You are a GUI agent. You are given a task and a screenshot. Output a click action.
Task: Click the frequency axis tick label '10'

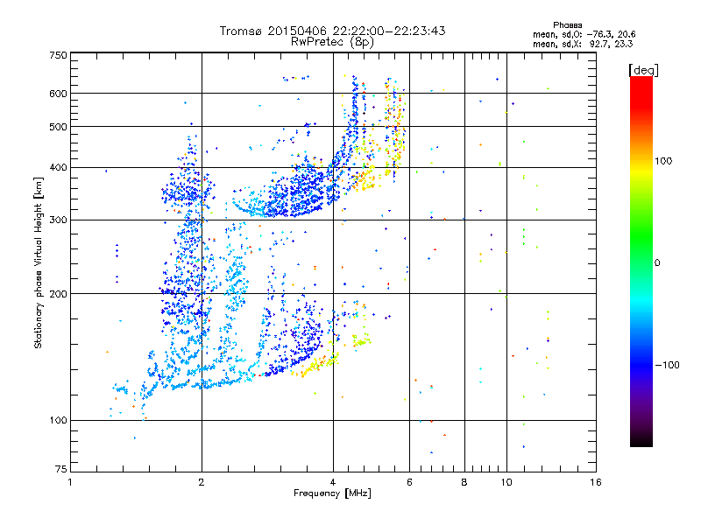point(506,482)
